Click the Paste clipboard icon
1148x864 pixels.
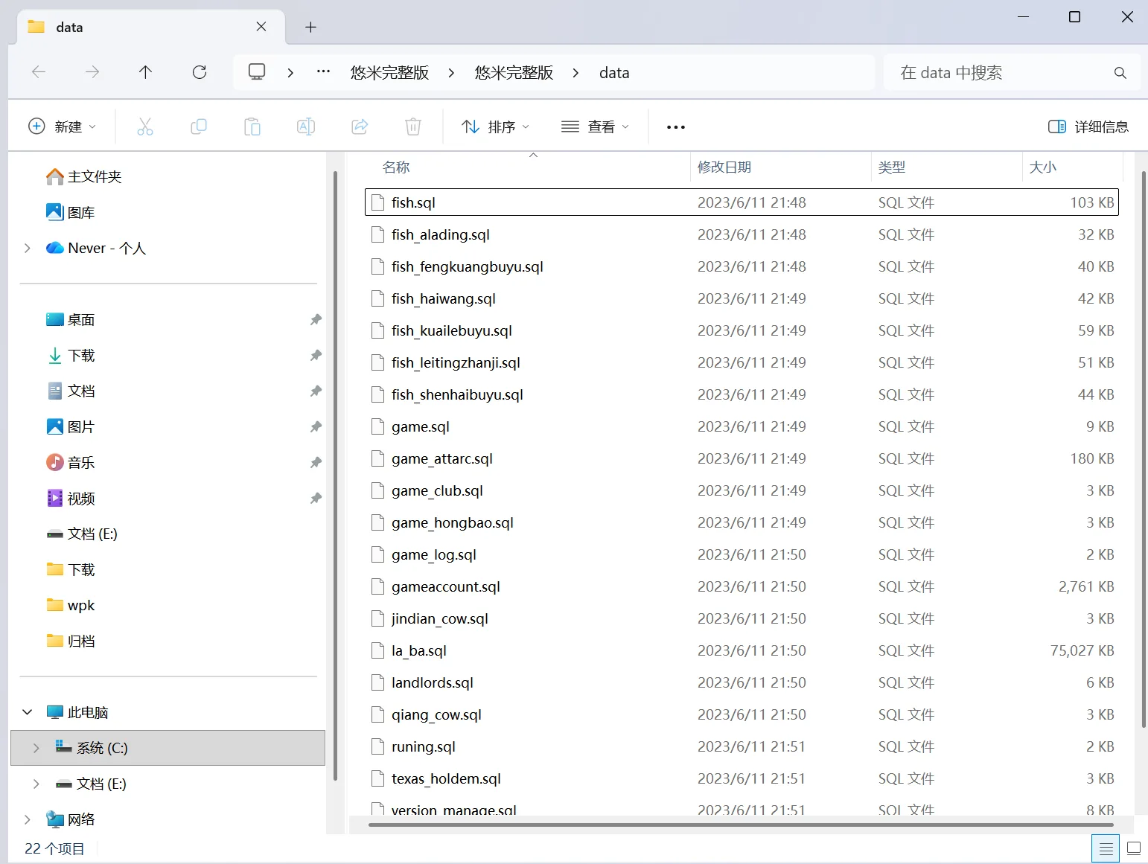pos(252,127)
